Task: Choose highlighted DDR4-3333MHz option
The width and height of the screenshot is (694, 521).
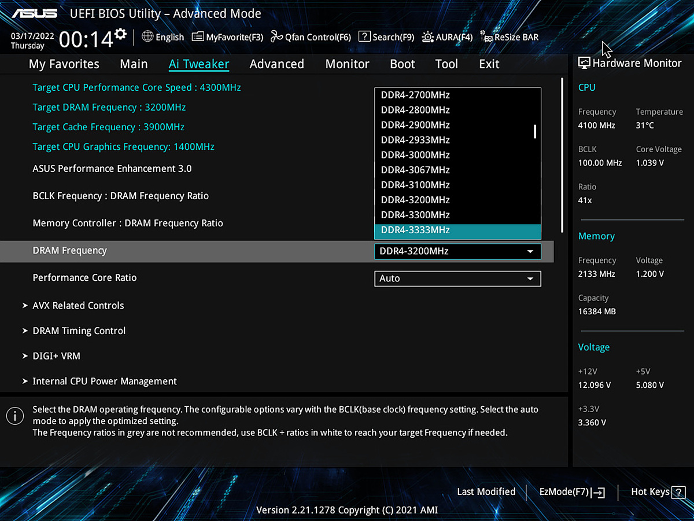Action: [x=457, y=231]
